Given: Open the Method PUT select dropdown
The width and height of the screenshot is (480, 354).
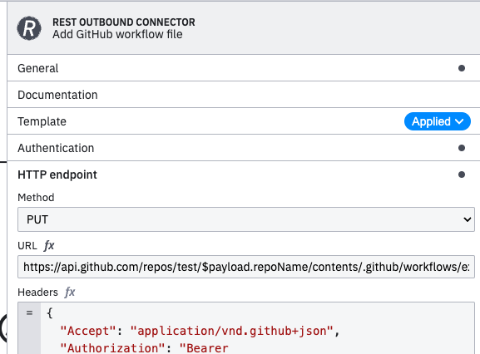Looking at the screenshot, I should coord(246,219).
